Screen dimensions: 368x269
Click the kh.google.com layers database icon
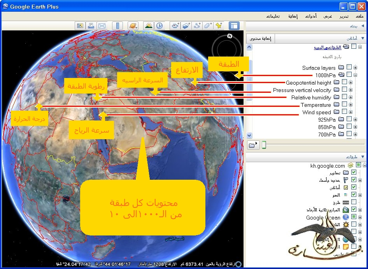click(x=350, y=165)
